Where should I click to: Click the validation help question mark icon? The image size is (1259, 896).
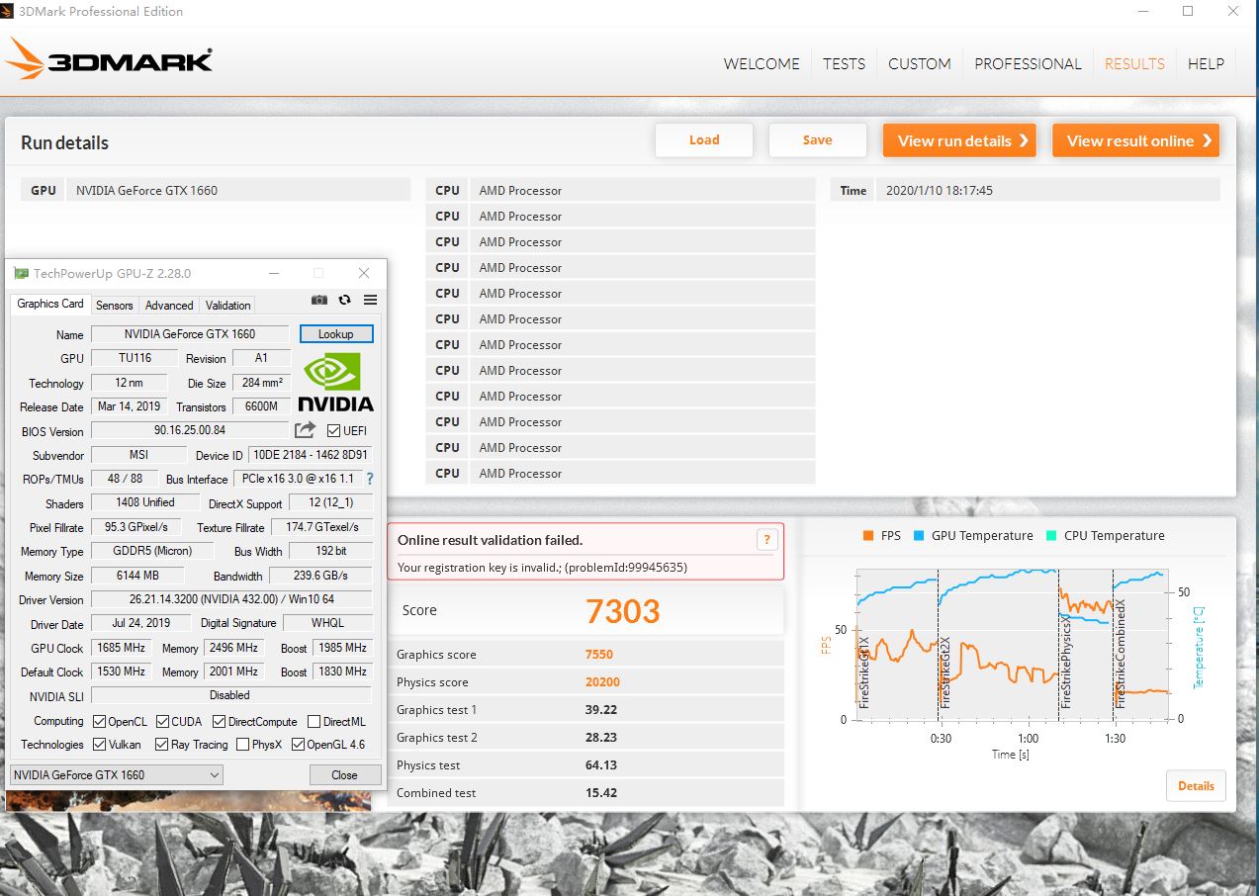click(x=766, y=540)
